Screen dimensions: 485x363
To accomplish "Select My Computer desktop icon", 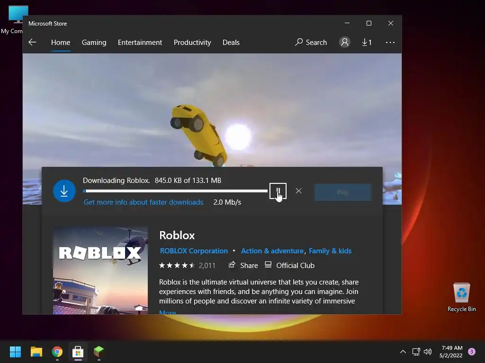I will pos(12,19).
